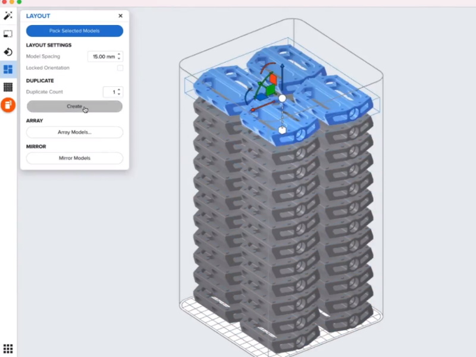Click inside the Model Spacing field
The image size is (476, 357).
102,57
